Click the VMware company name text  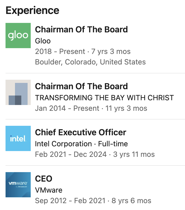49,190
